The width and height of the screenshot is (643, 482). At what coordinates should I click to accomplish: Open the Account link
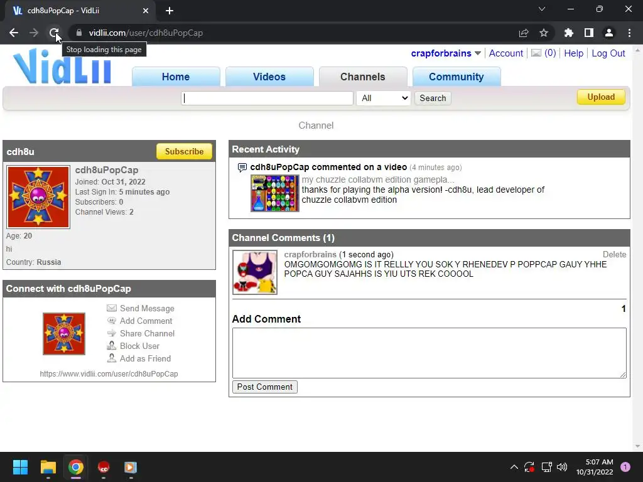point(505,53)
